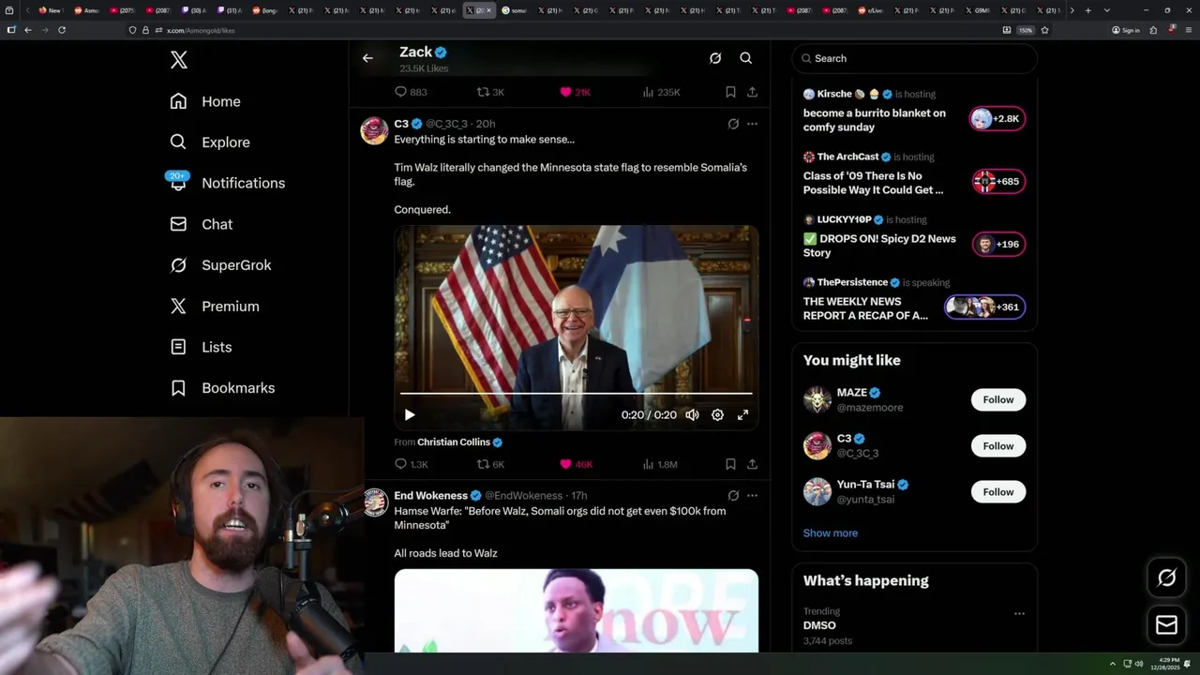View C3 post analytics 1.8M views
The width and height of the screenshot is (1200, 675).
click(x=660, y=464)
